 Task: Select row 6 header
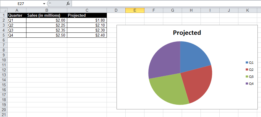(x=4, y=40)
